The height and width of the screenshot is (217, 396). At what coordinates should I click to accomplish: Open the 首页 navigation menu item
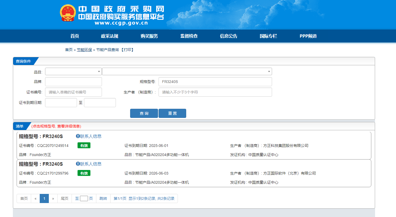coord(75,36)
